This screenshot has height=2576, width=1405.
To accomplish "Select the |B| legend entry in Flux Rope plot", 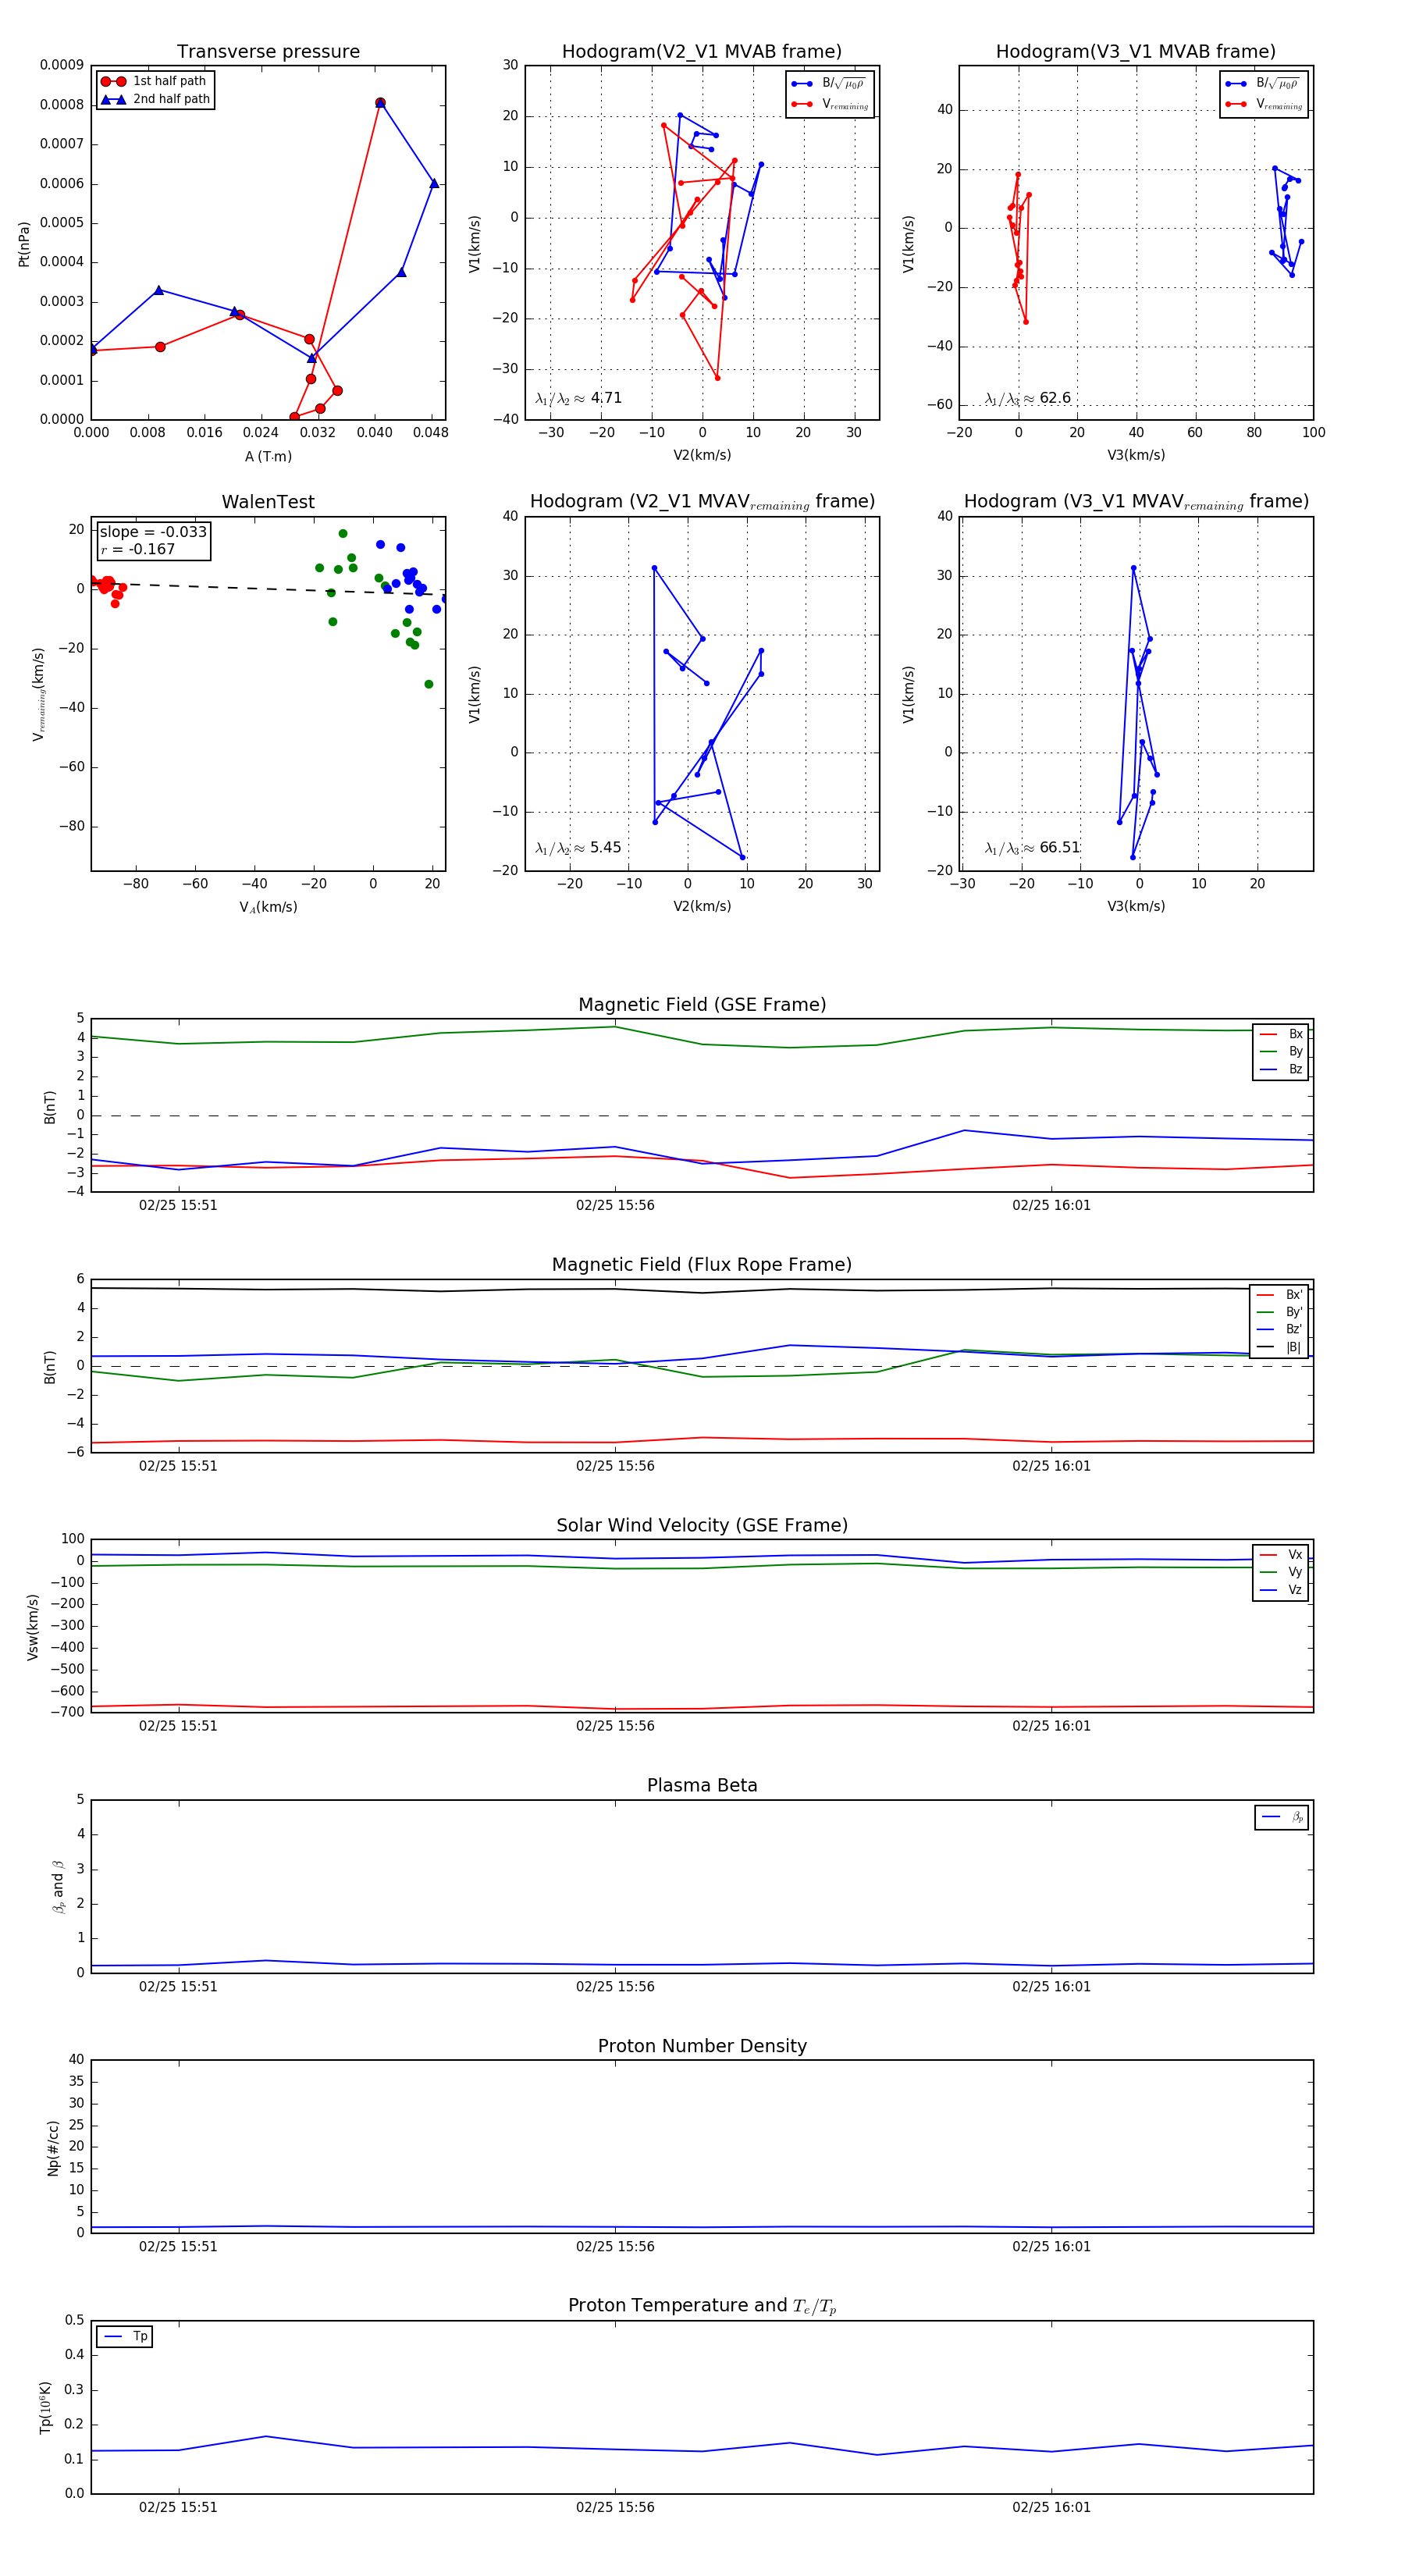I will pyautogui.click(x=1280, y=1347).
